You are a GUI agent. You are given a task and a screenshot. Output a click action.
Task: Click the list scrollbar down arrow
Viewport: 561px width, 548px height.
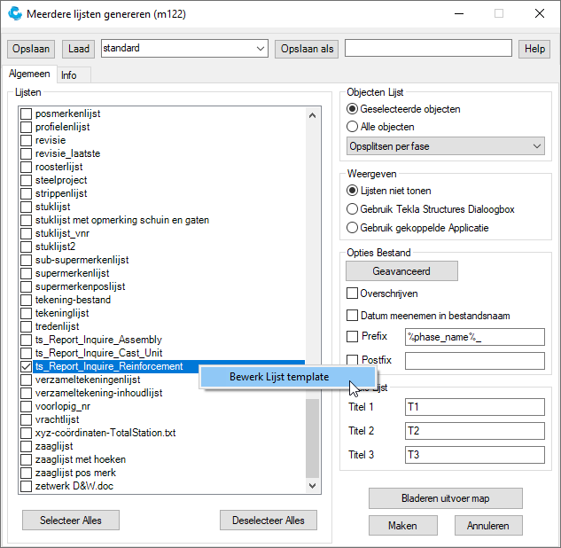[312, 486]
